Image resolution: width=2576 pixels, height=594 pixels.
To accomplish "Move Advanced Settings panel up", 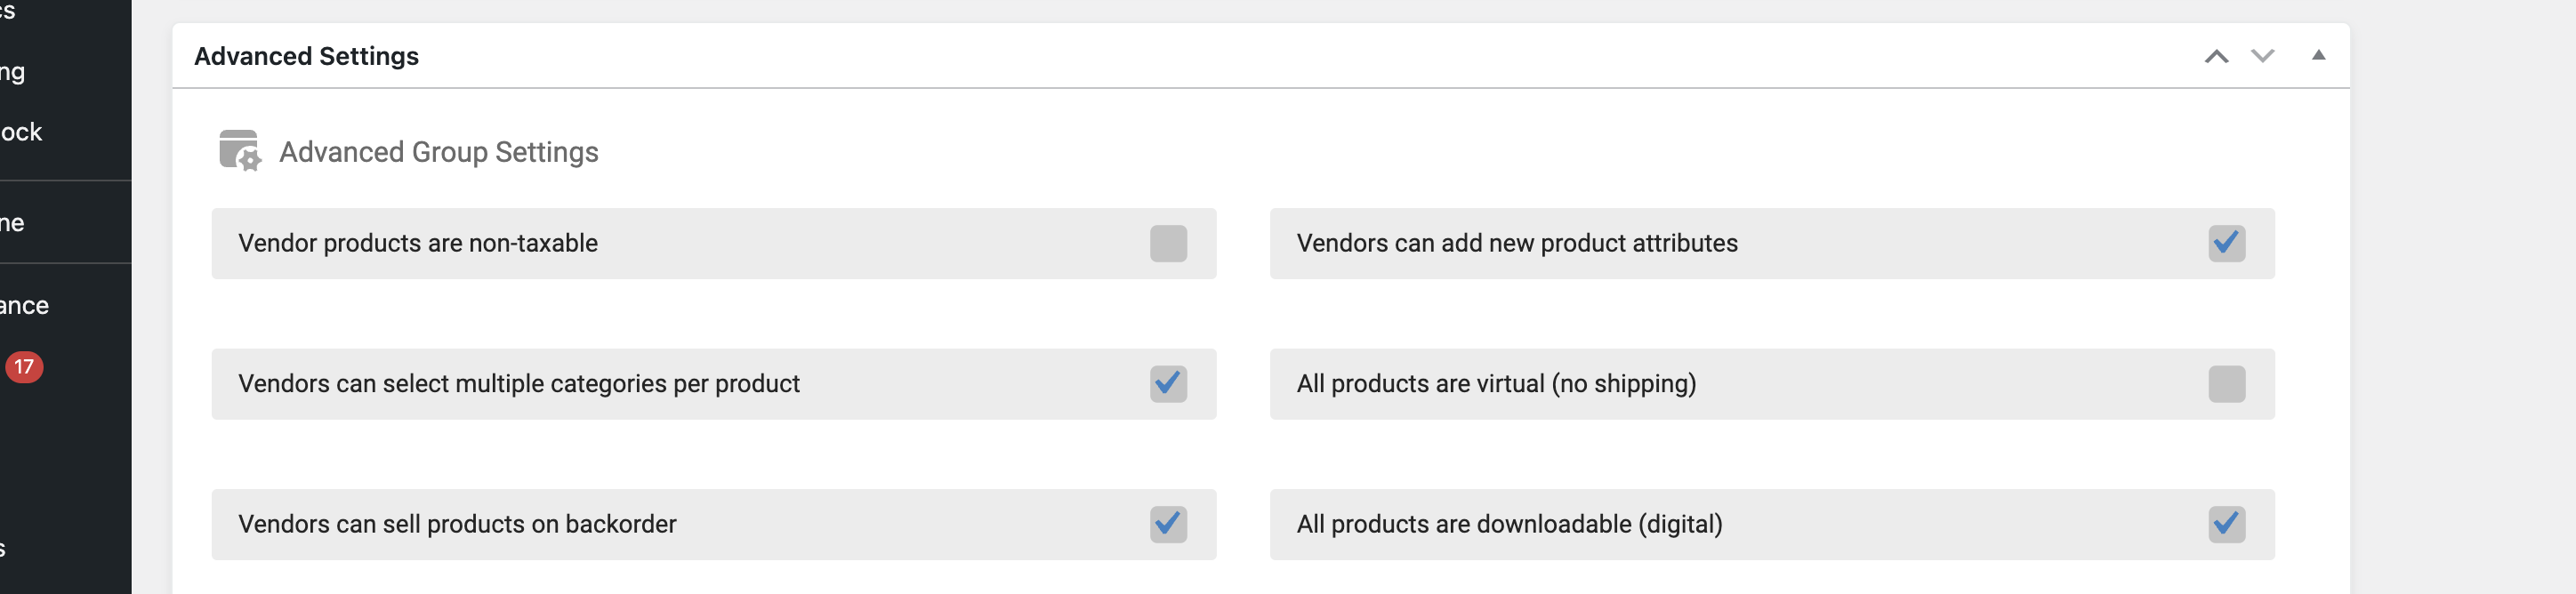I will (x=2216, y=56).
